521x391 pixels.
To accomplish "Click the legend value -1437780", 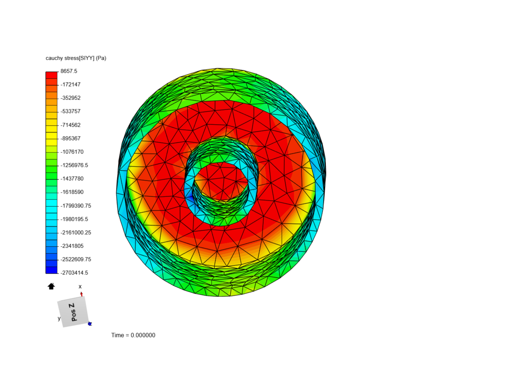I will tap(72, 178).
